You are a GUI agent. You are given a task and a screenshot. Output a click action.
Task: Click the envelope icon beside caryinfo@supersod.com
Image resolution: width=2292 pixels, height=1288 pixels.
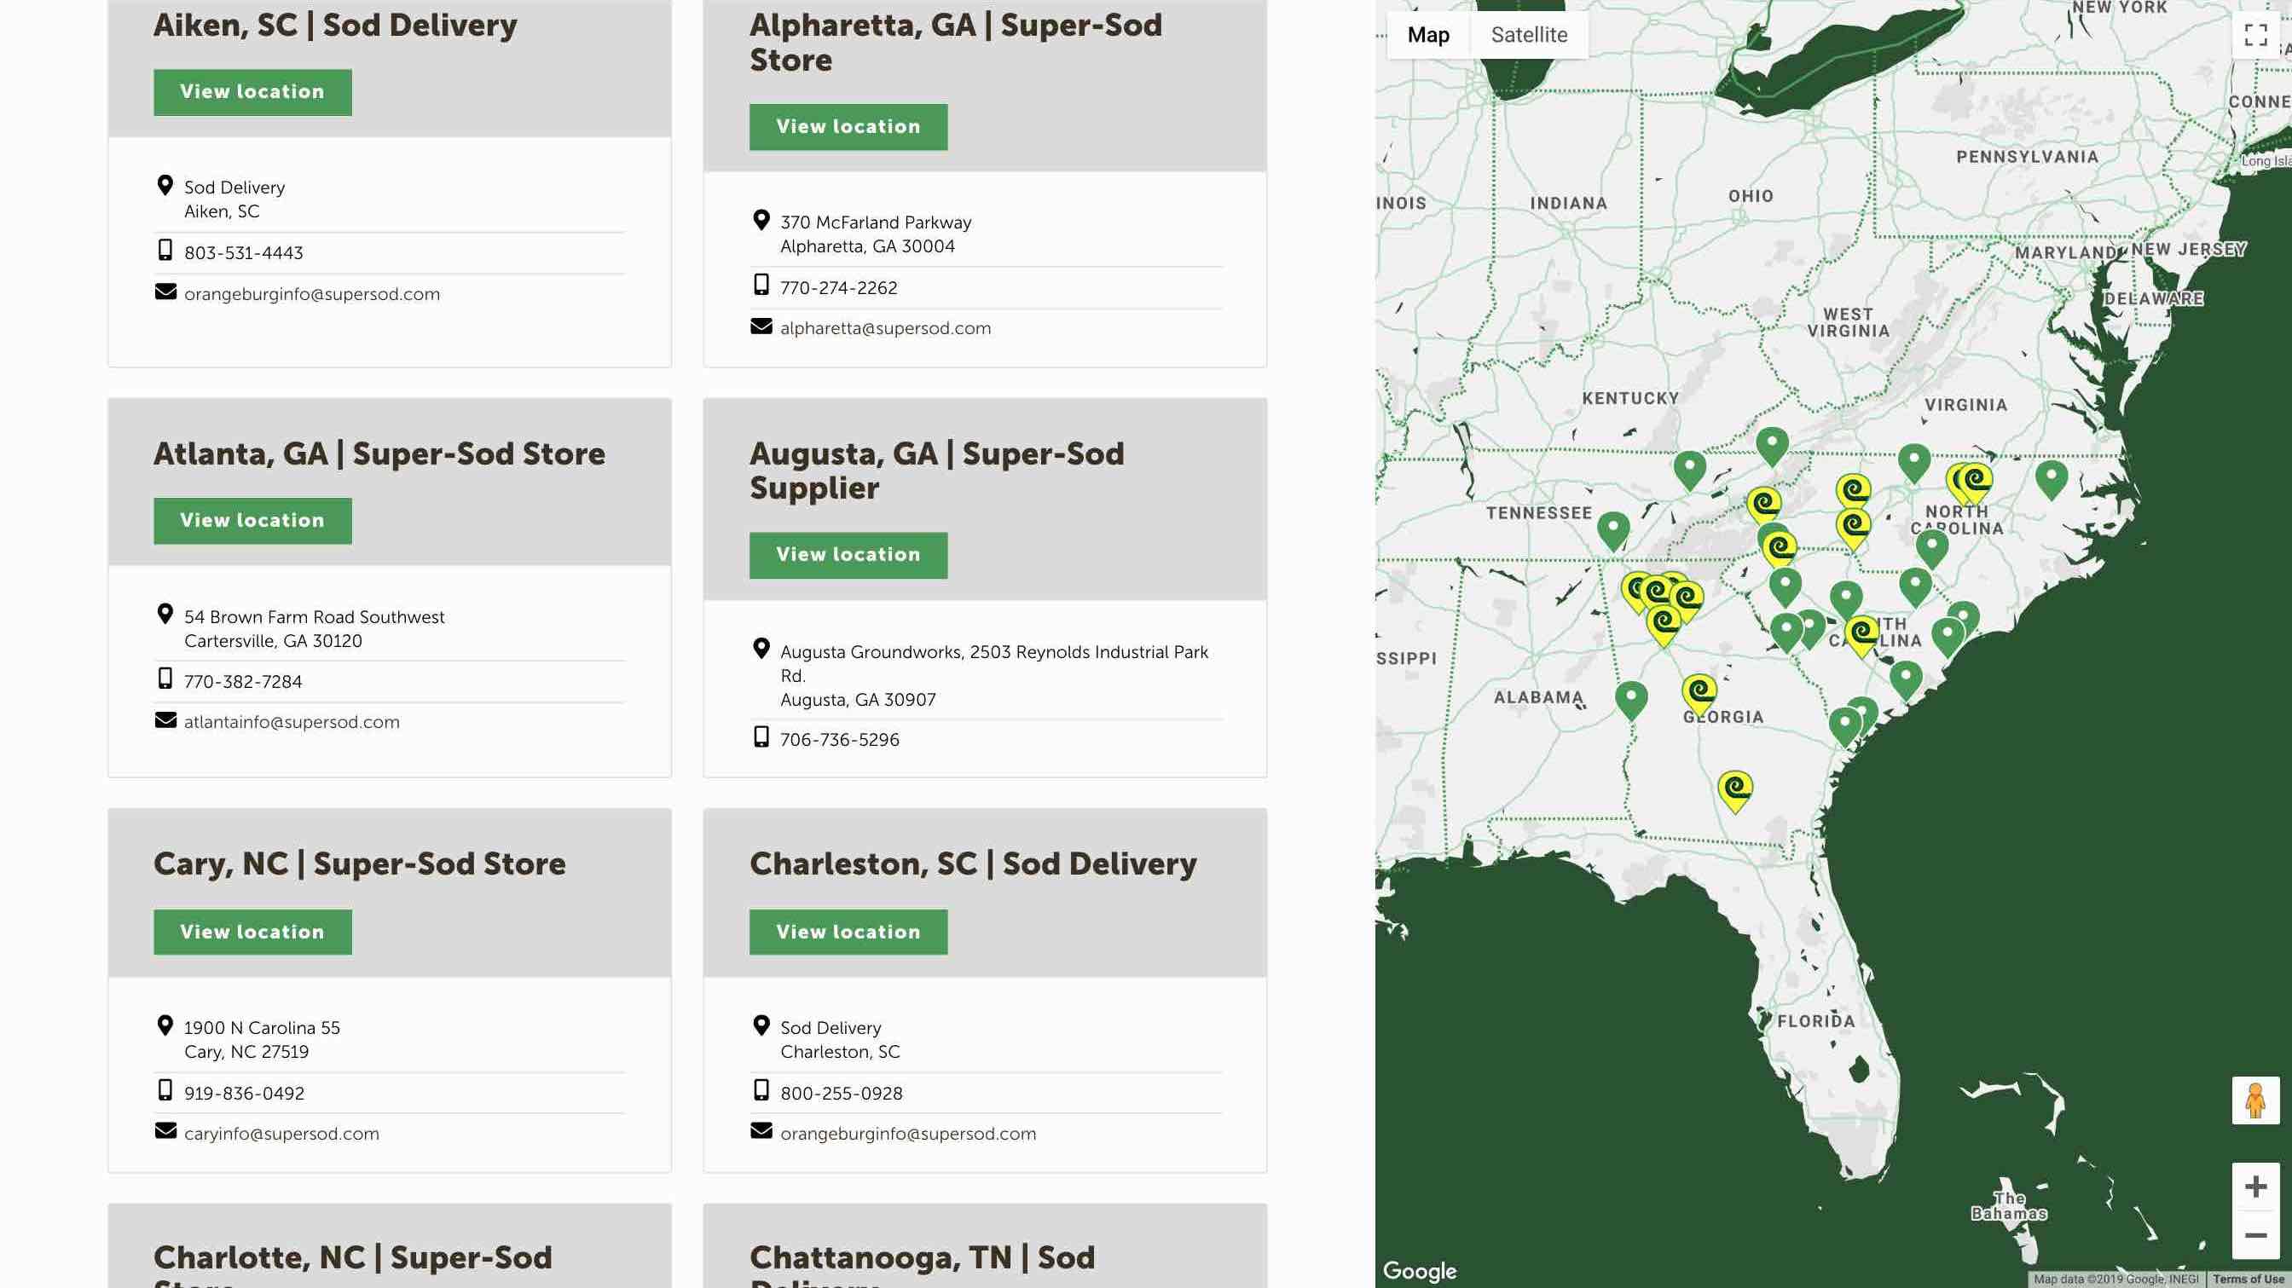tap(165, 1130)
